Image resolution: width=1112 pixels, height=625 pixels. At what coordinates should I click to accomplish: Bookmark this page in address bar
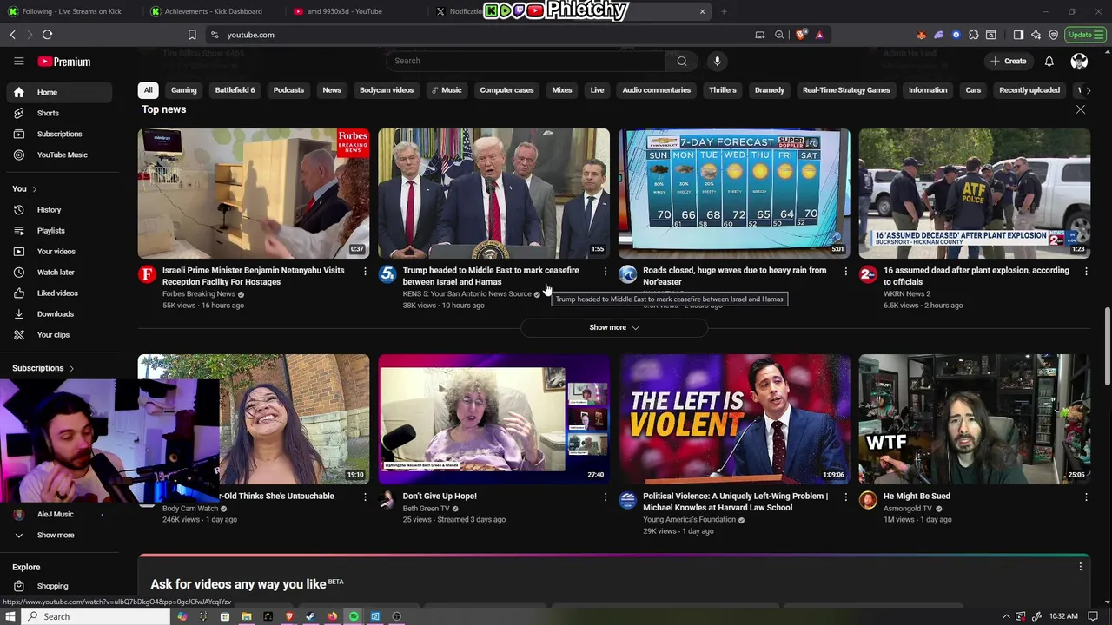click(x=192, y=35)
